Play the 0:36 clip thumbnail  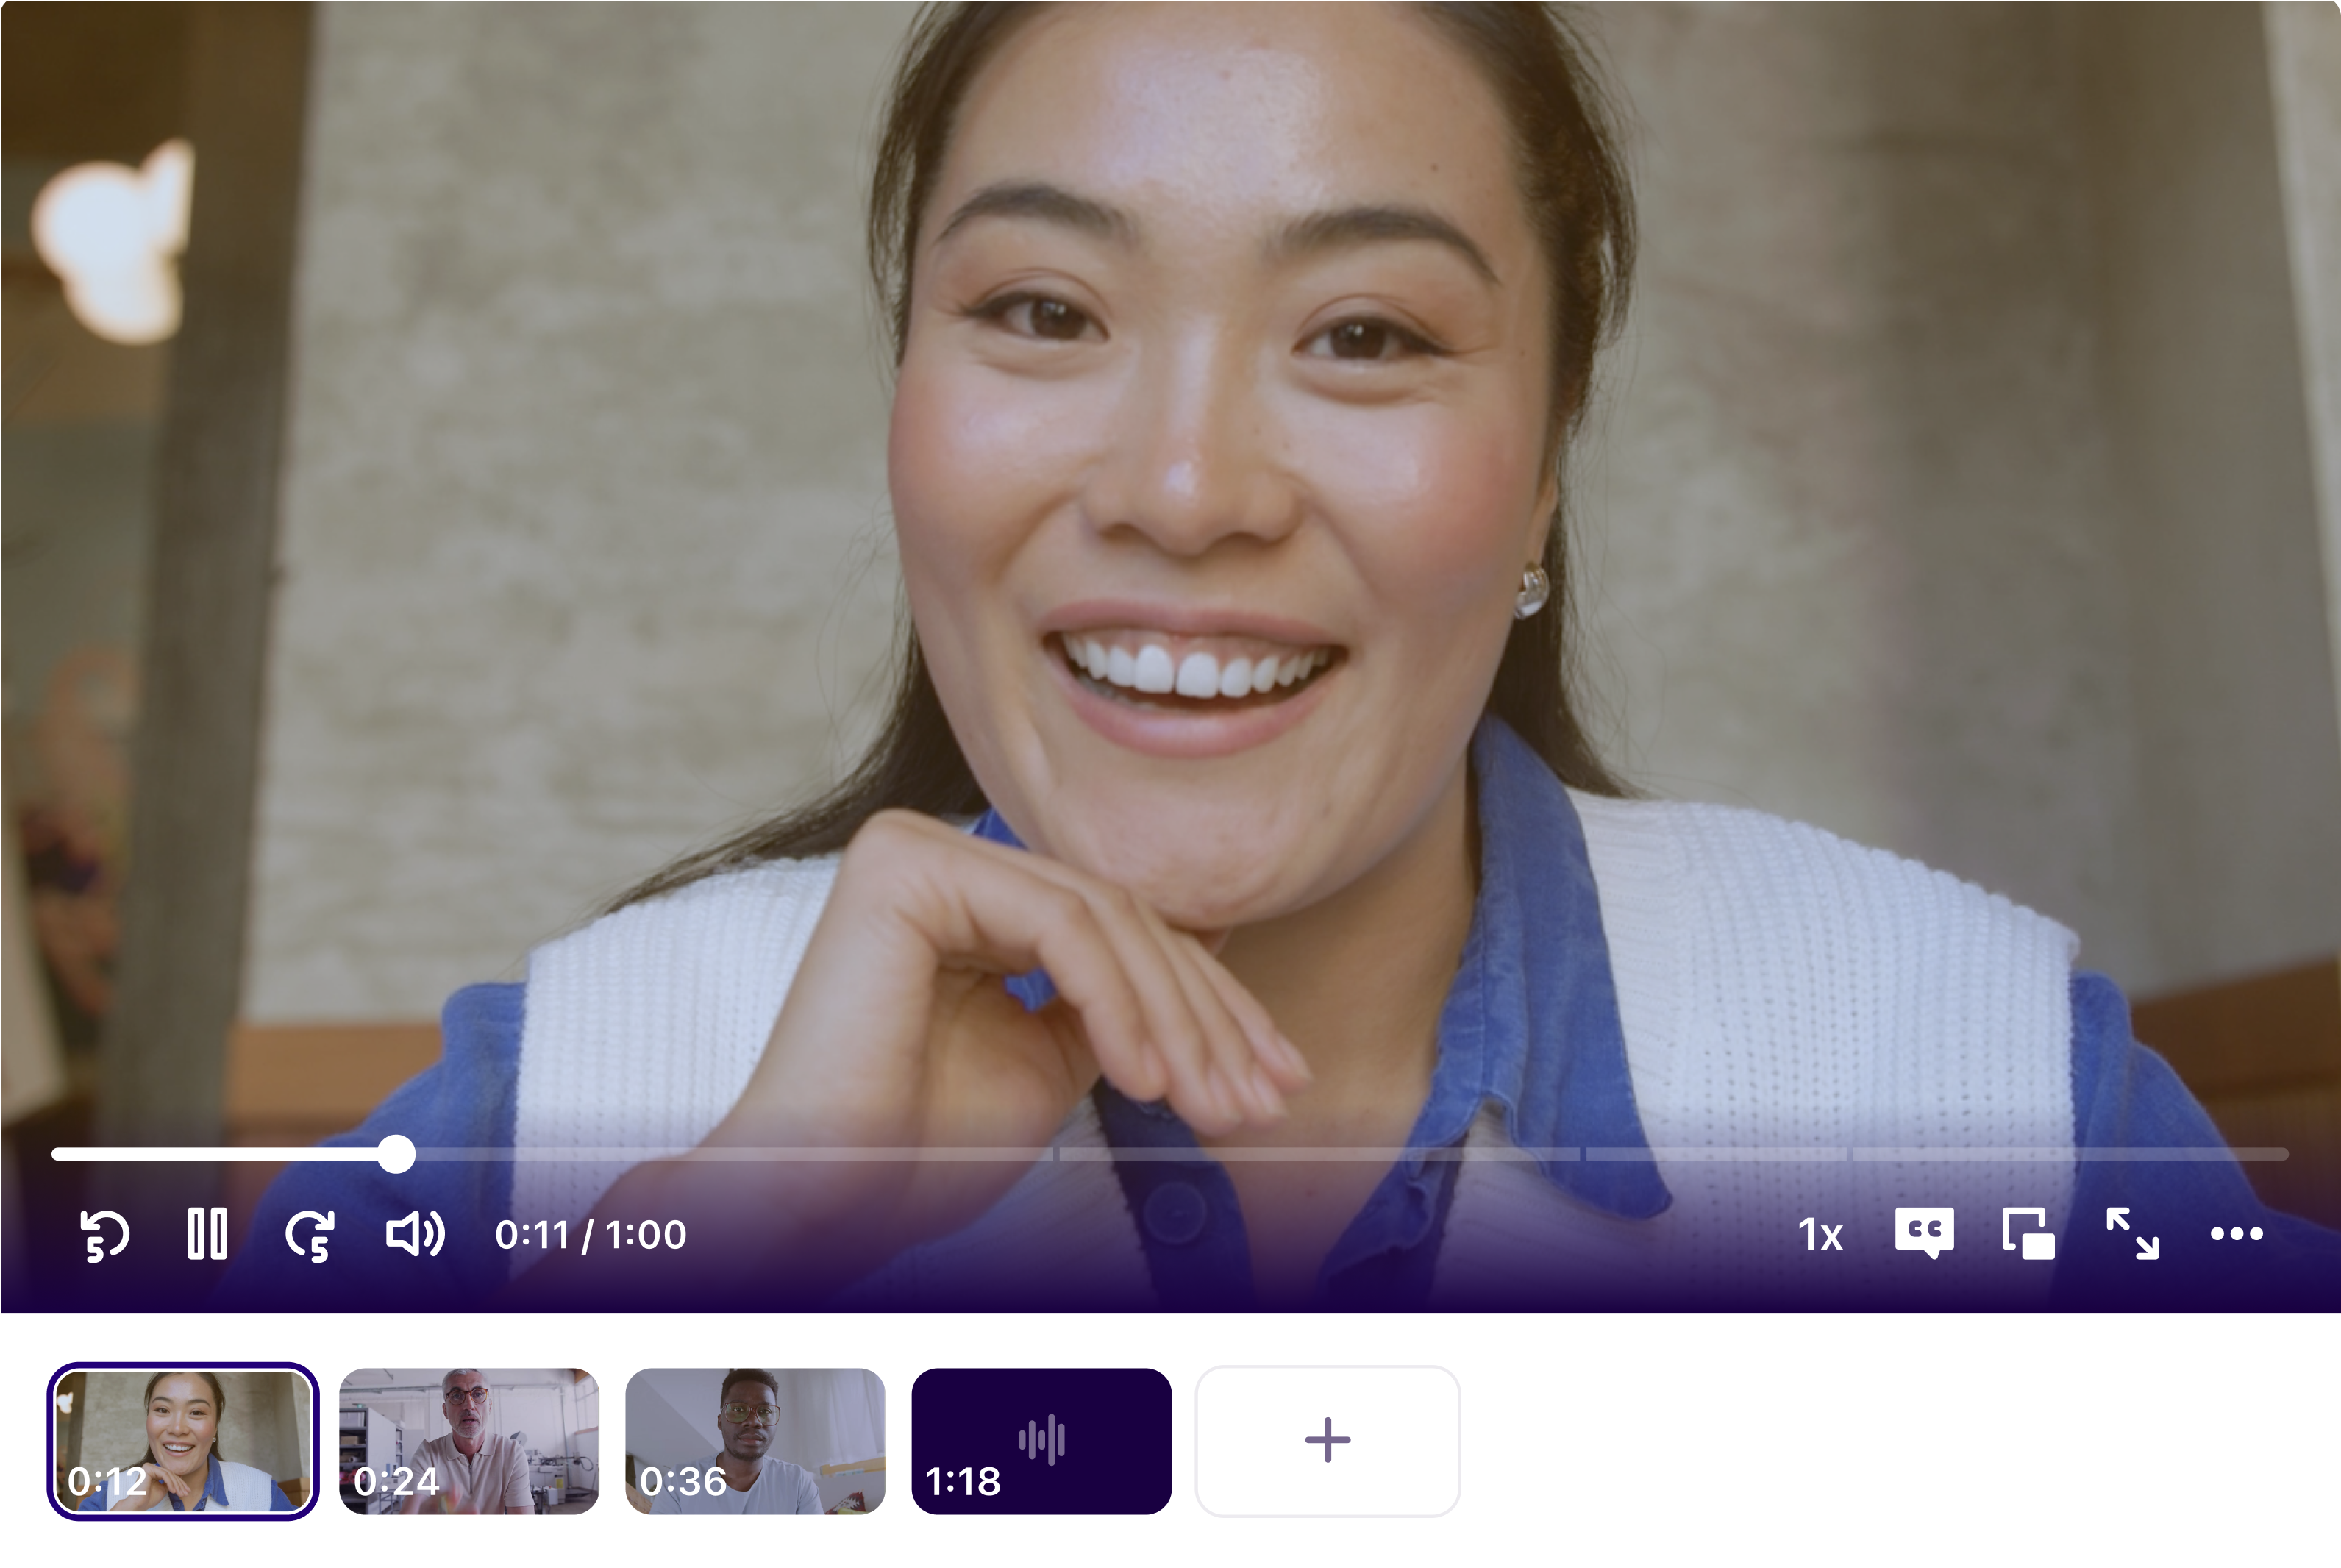(755, 1441)
